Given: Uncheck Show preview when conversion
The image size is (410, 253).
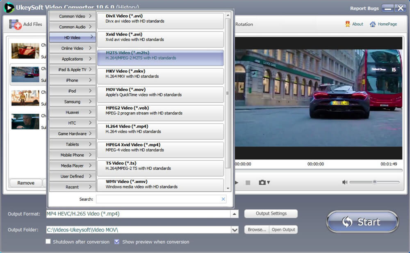Looking at the screenshot, I should [117, 242].
